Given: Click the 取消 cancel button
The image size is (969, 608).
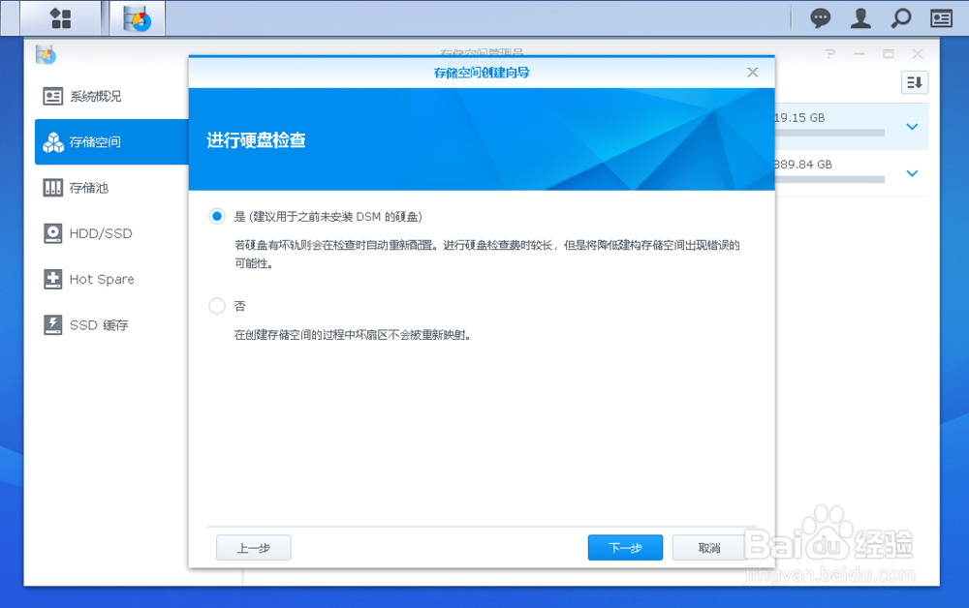Looking at the screenshot, I should point(709,548).
